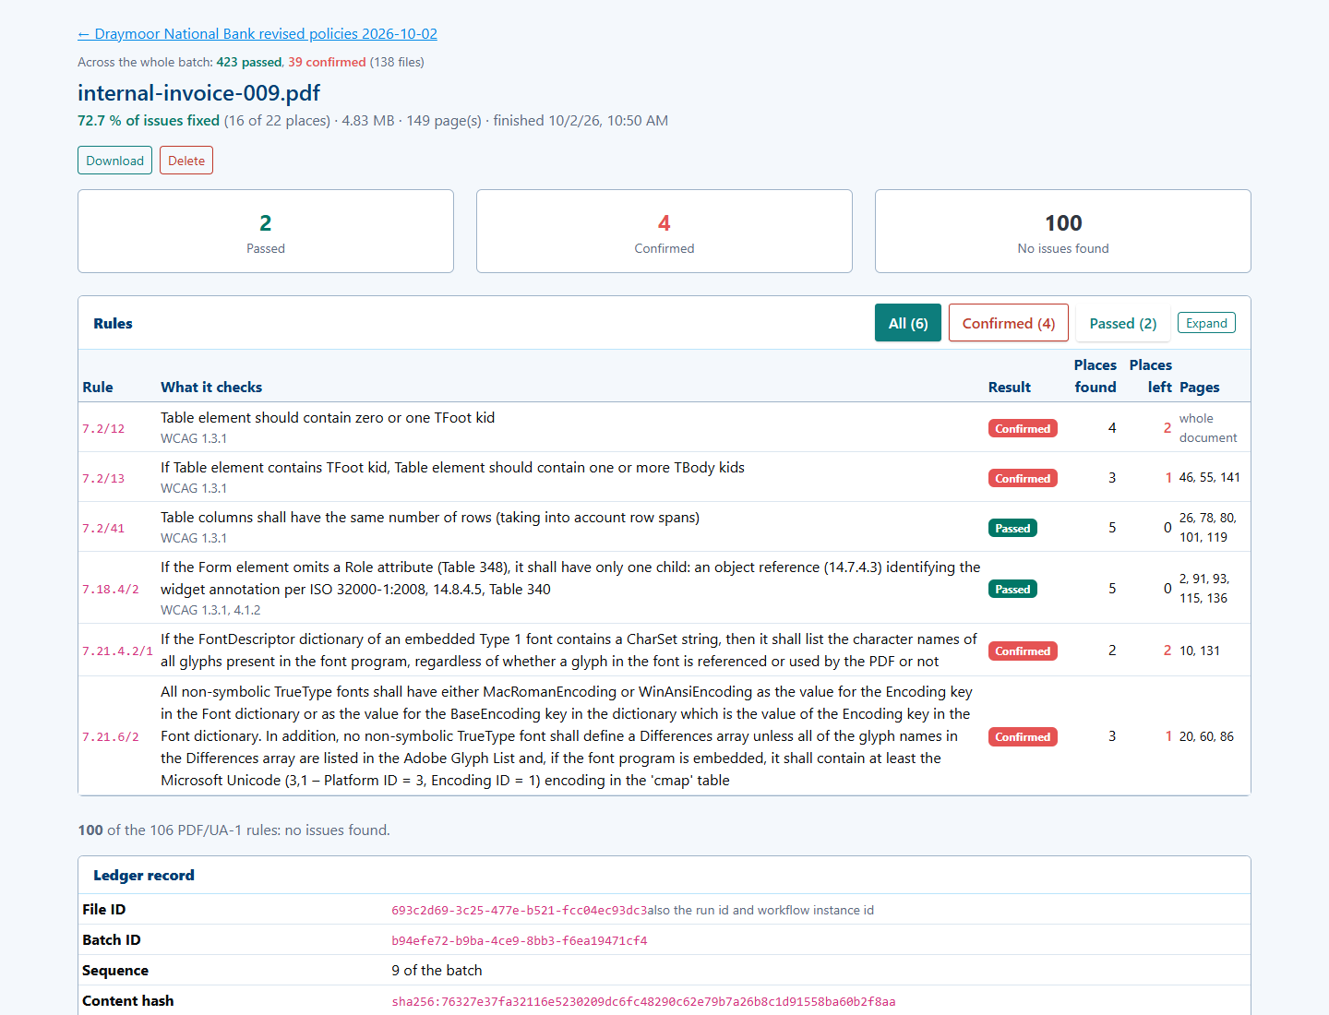Click the 'Ledger record' heading
This screenshot has width=1329, height=1015.
144,876
